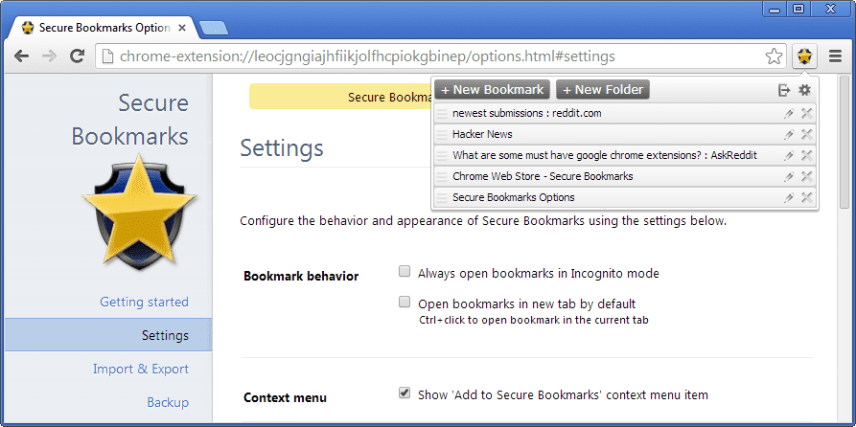This screenshot has height=427, width=856.
Task: Open the Secure Bookmarks extension toolbar icon
Action: (804, 56)
